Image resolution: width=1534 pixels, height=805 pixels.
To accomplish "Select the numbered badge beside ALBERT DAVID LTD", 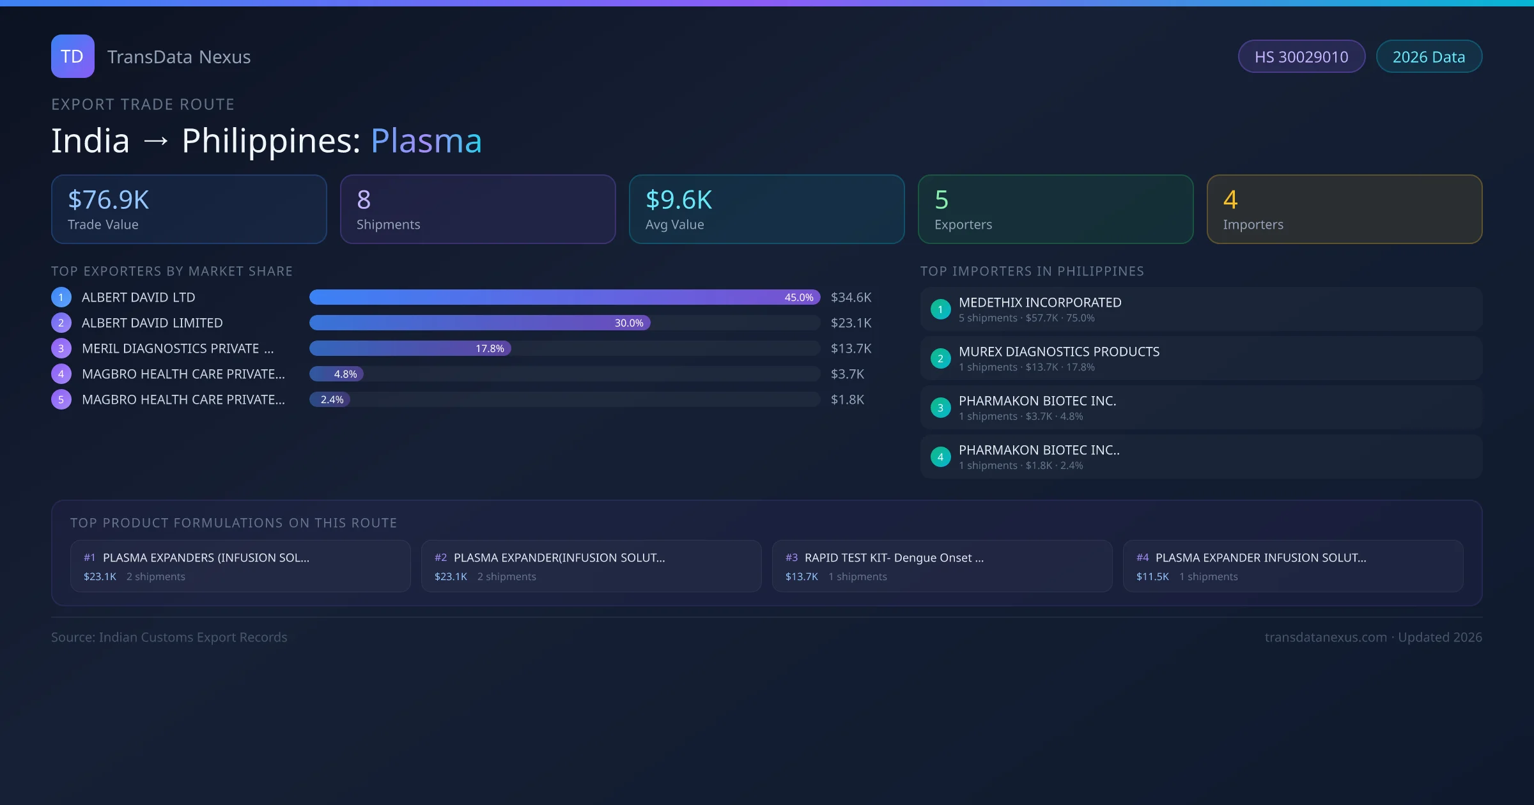I will (x=61, y=297).
